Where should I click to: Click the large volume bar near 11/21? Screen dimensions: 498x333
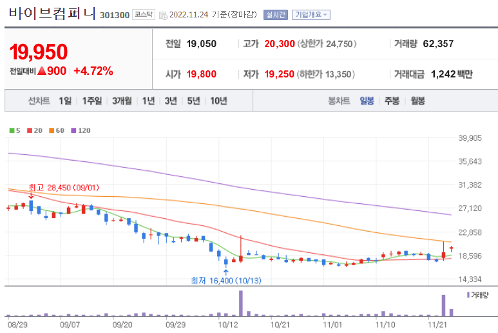pyautogui.click(x=443, y=306)
